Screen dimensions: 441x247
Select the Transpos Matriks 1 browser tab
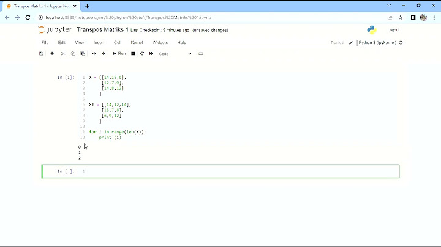click(x=42, y=6)
